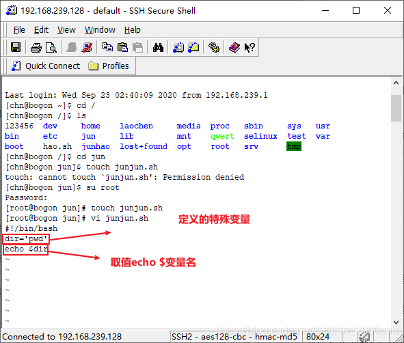Image resolution: width=404 pixels, height=343 pixels.
Task: Open the View menu
Action: click(x=66, y=30)
